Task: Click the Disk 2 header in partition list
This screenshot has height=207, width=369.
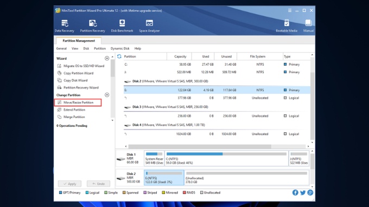Action: [166, 81]
